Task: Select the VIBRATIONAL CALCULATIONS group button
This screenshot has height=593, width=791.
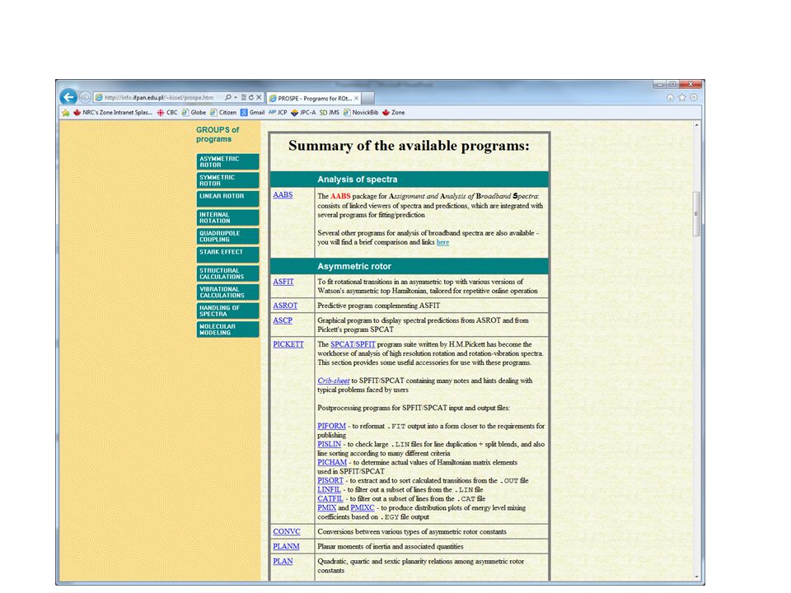Action: click(227, 292)
